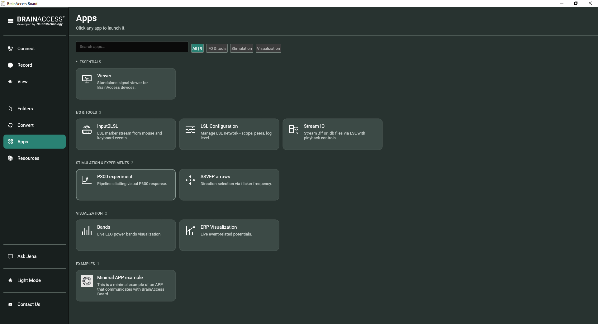Launch the Stream IO app title
The height and width of the screenshot is (324, 598).
coord(314,126)
